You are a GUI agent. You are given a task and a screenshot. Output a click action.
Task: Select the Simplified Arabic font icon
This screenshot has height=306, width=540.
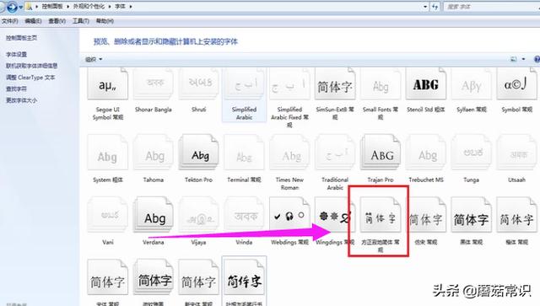[x=244, y=84]
